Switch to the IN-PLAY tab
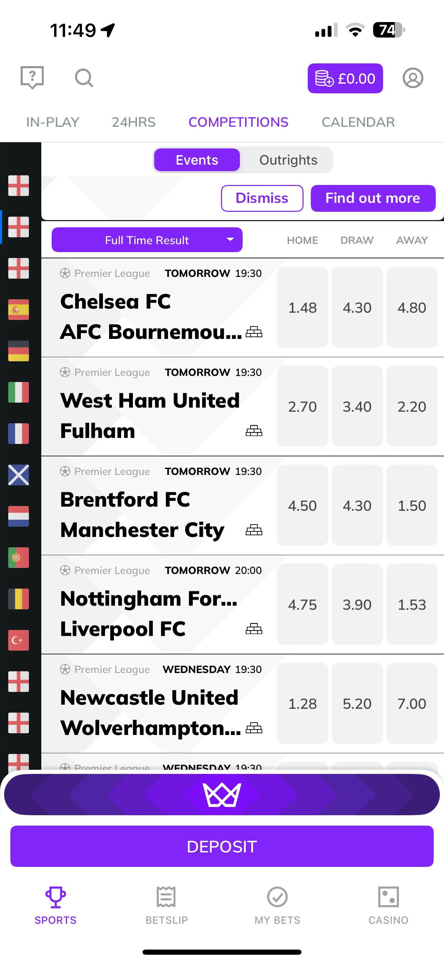This screenshot has height=963, width=444. 53,122
